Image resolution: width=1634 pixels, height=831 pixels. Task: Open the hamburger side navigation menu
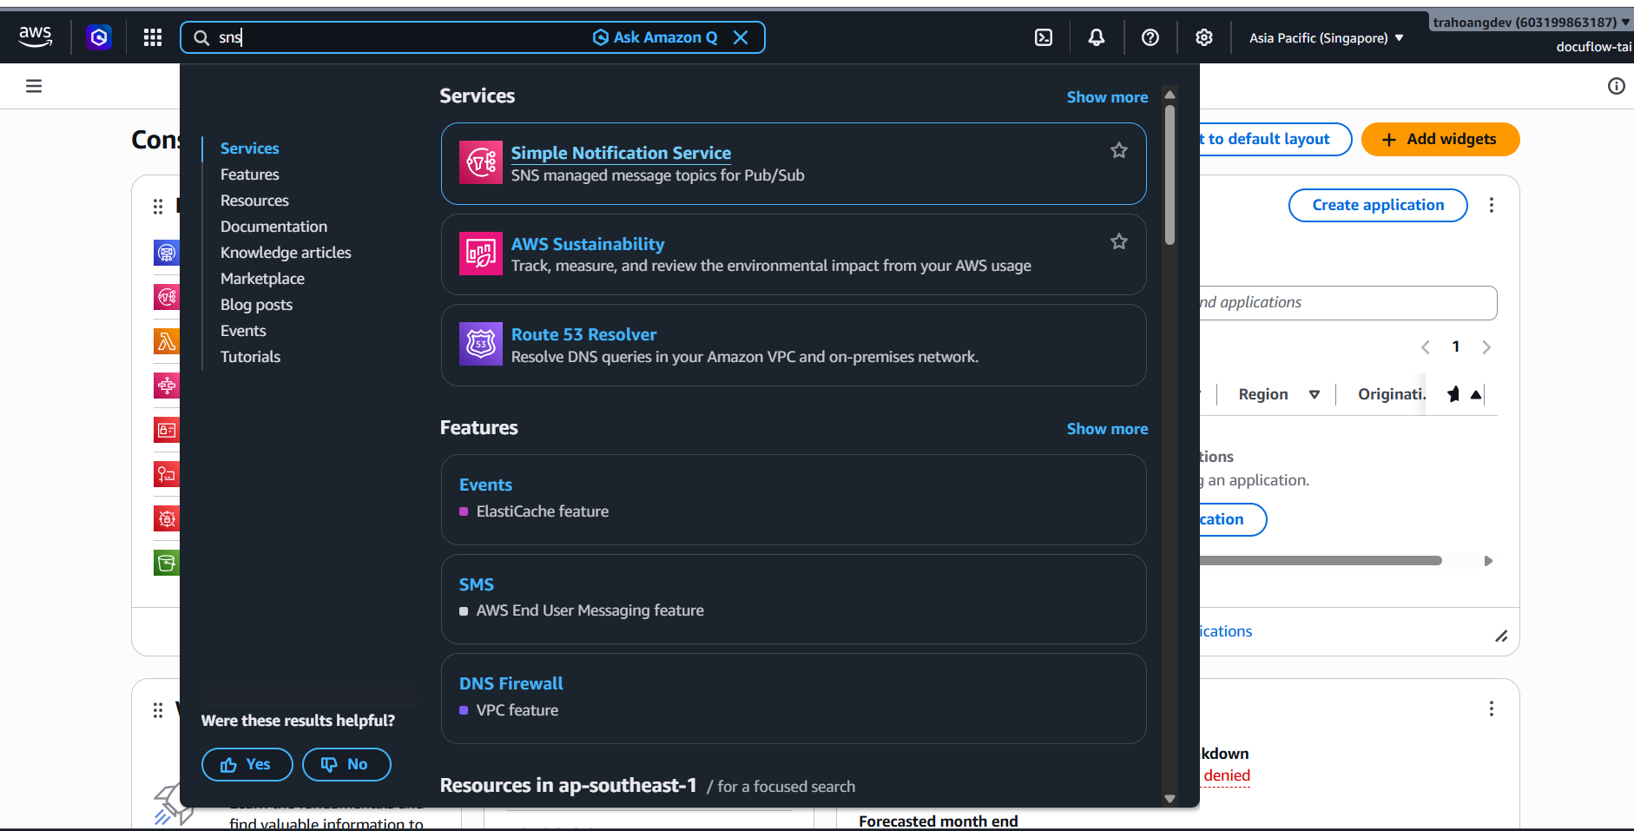[34, 86]
